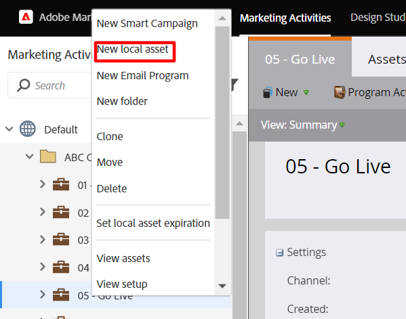Expand the 01 program node
This screenshot has height=319, width=406.
click(43, 184)
